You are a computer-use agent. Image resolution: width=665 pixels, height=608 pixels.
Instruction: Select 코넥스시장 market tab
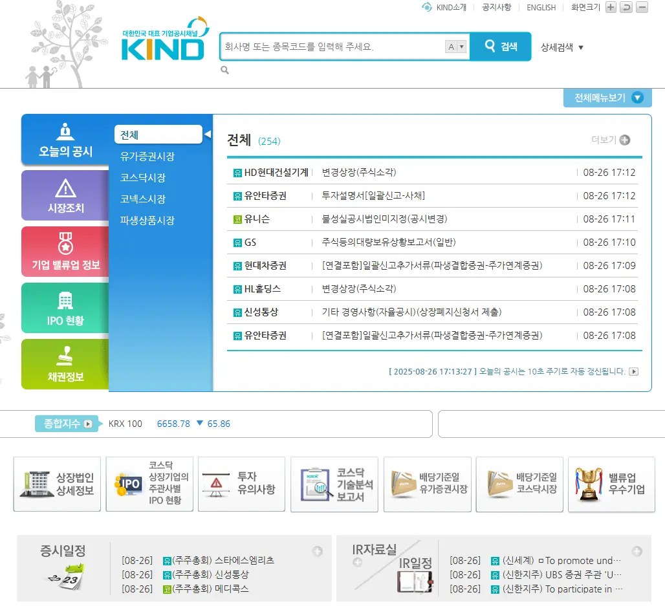click(x=142, y=199)
